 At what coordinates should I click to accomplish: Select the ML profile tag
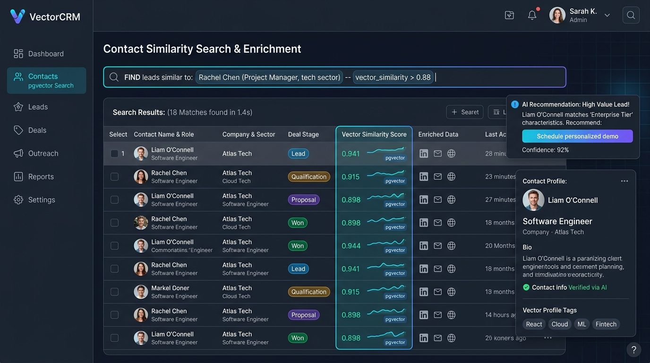pos(582,324)
